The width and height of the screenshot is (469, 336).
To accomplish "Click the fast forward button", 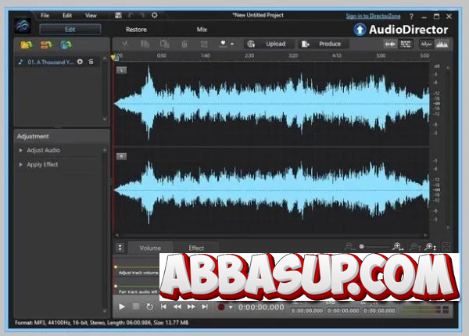I will (192, 307).
